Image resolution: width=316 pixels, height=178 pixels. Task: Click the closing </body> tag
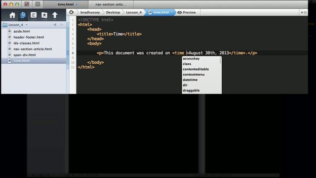[x=95, y=62]
